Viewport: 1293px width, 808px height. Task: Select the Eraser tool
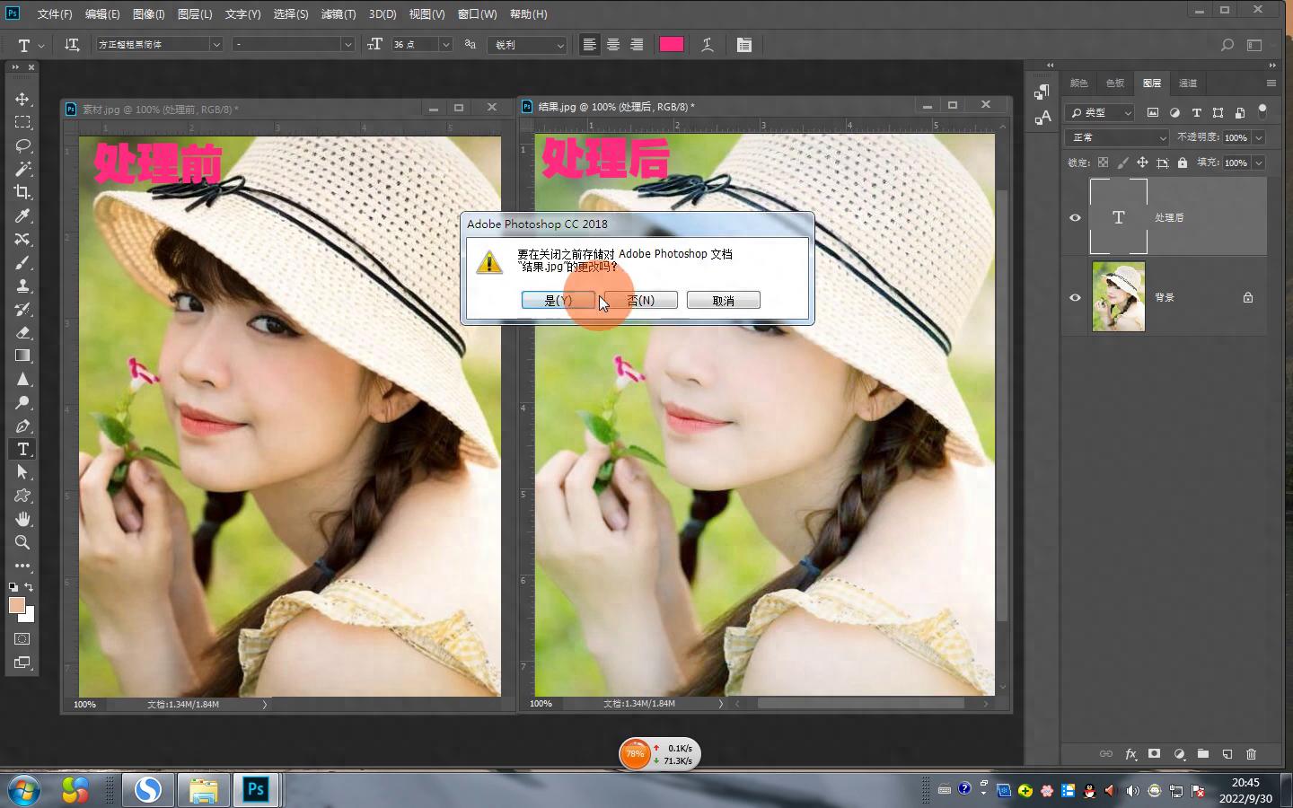point(23,332)
